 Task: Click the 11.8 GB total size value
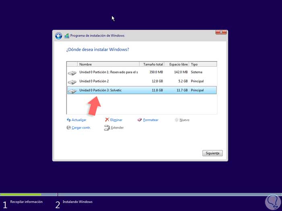(158, 90)
